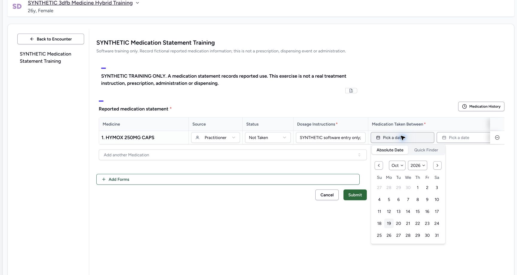
Task: Choose October 26 in the calendar
Action: point(389,235)
